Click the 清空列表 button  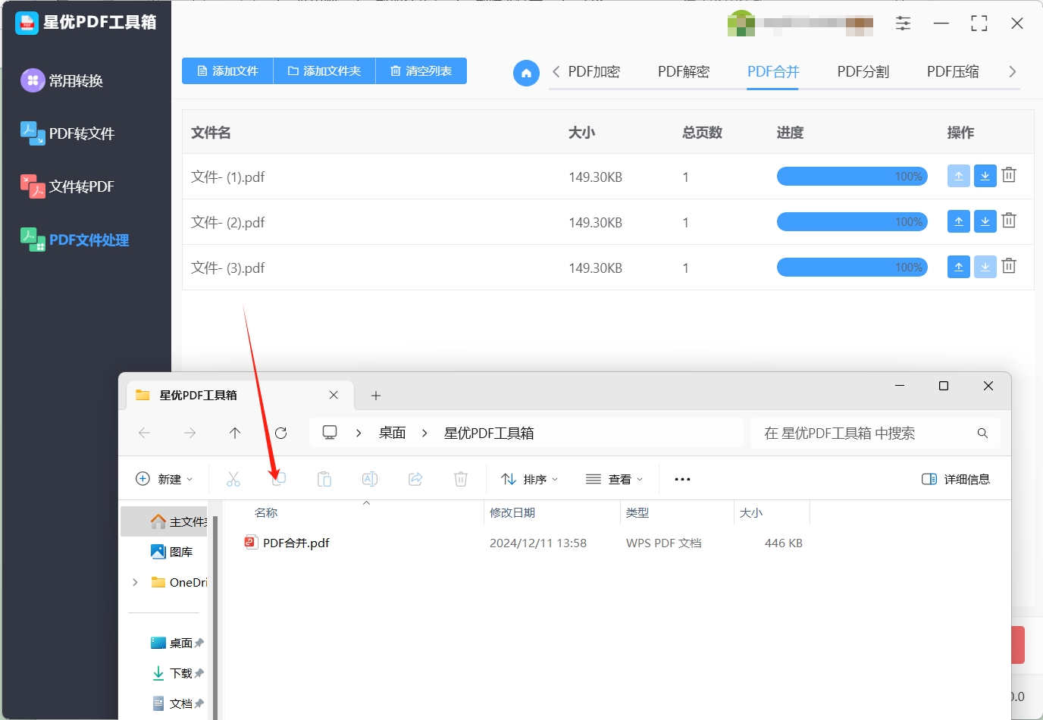[x=421, y=70]
